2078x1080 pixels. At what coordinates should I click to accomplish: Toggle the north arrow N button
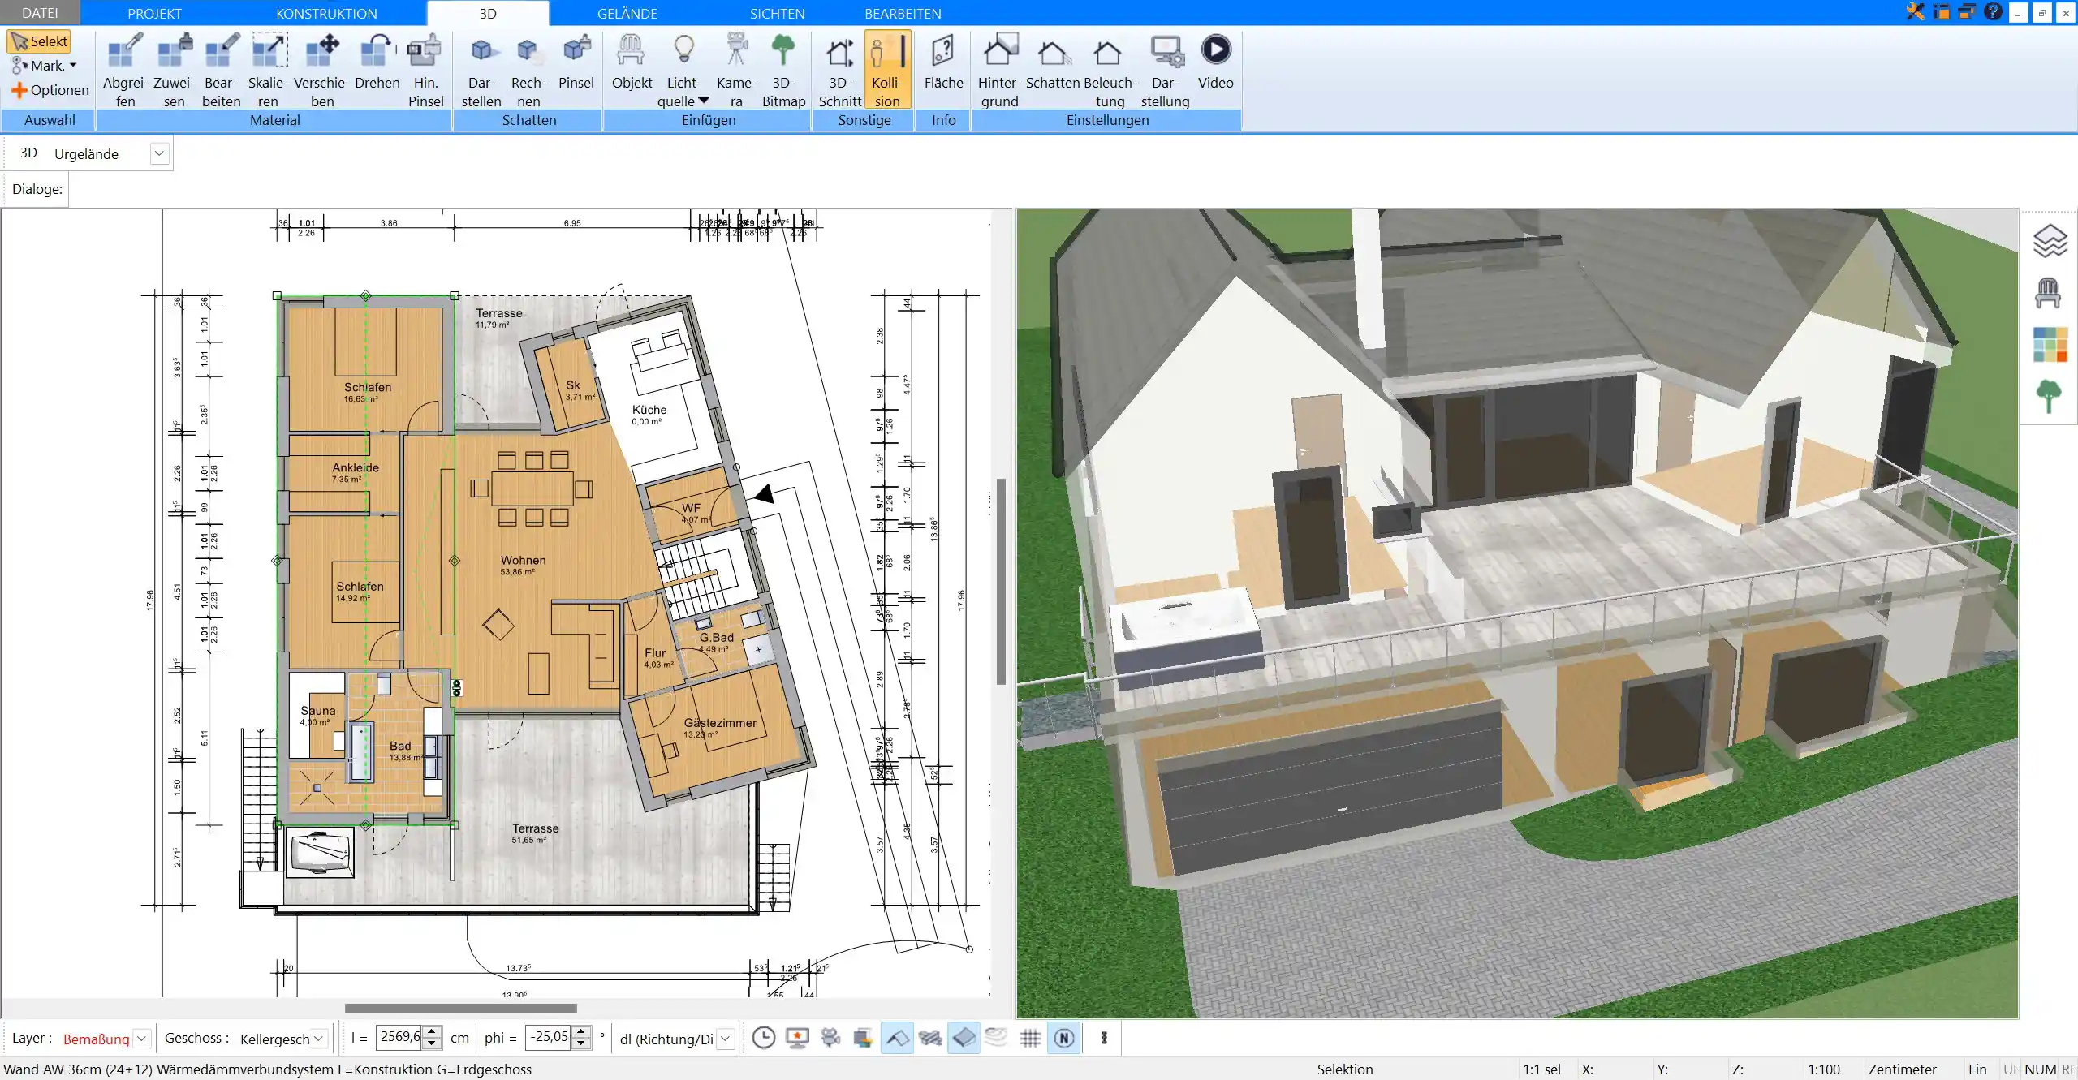(1064, 1038)
